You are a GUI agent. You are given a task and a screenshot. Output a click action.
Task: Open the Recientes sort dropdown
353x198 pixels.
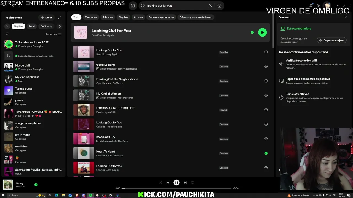click(53, 34)
